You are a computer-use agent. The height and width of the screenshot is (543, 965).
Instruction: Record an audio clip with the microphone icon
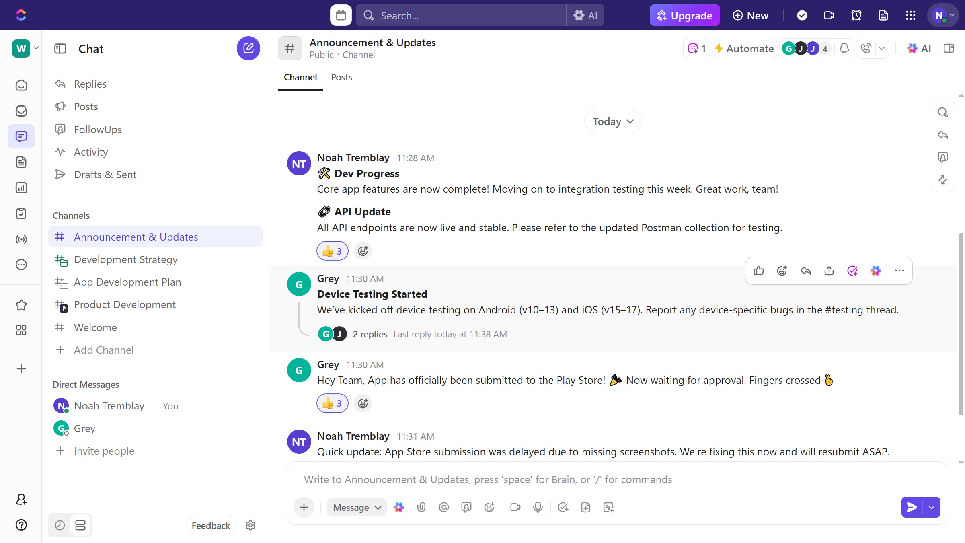coord(538,507)
